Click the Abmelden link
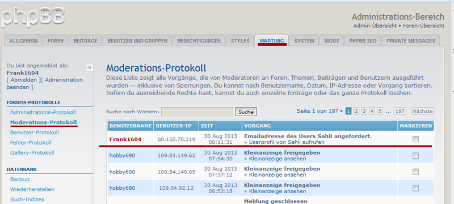 tap(23, 80)
